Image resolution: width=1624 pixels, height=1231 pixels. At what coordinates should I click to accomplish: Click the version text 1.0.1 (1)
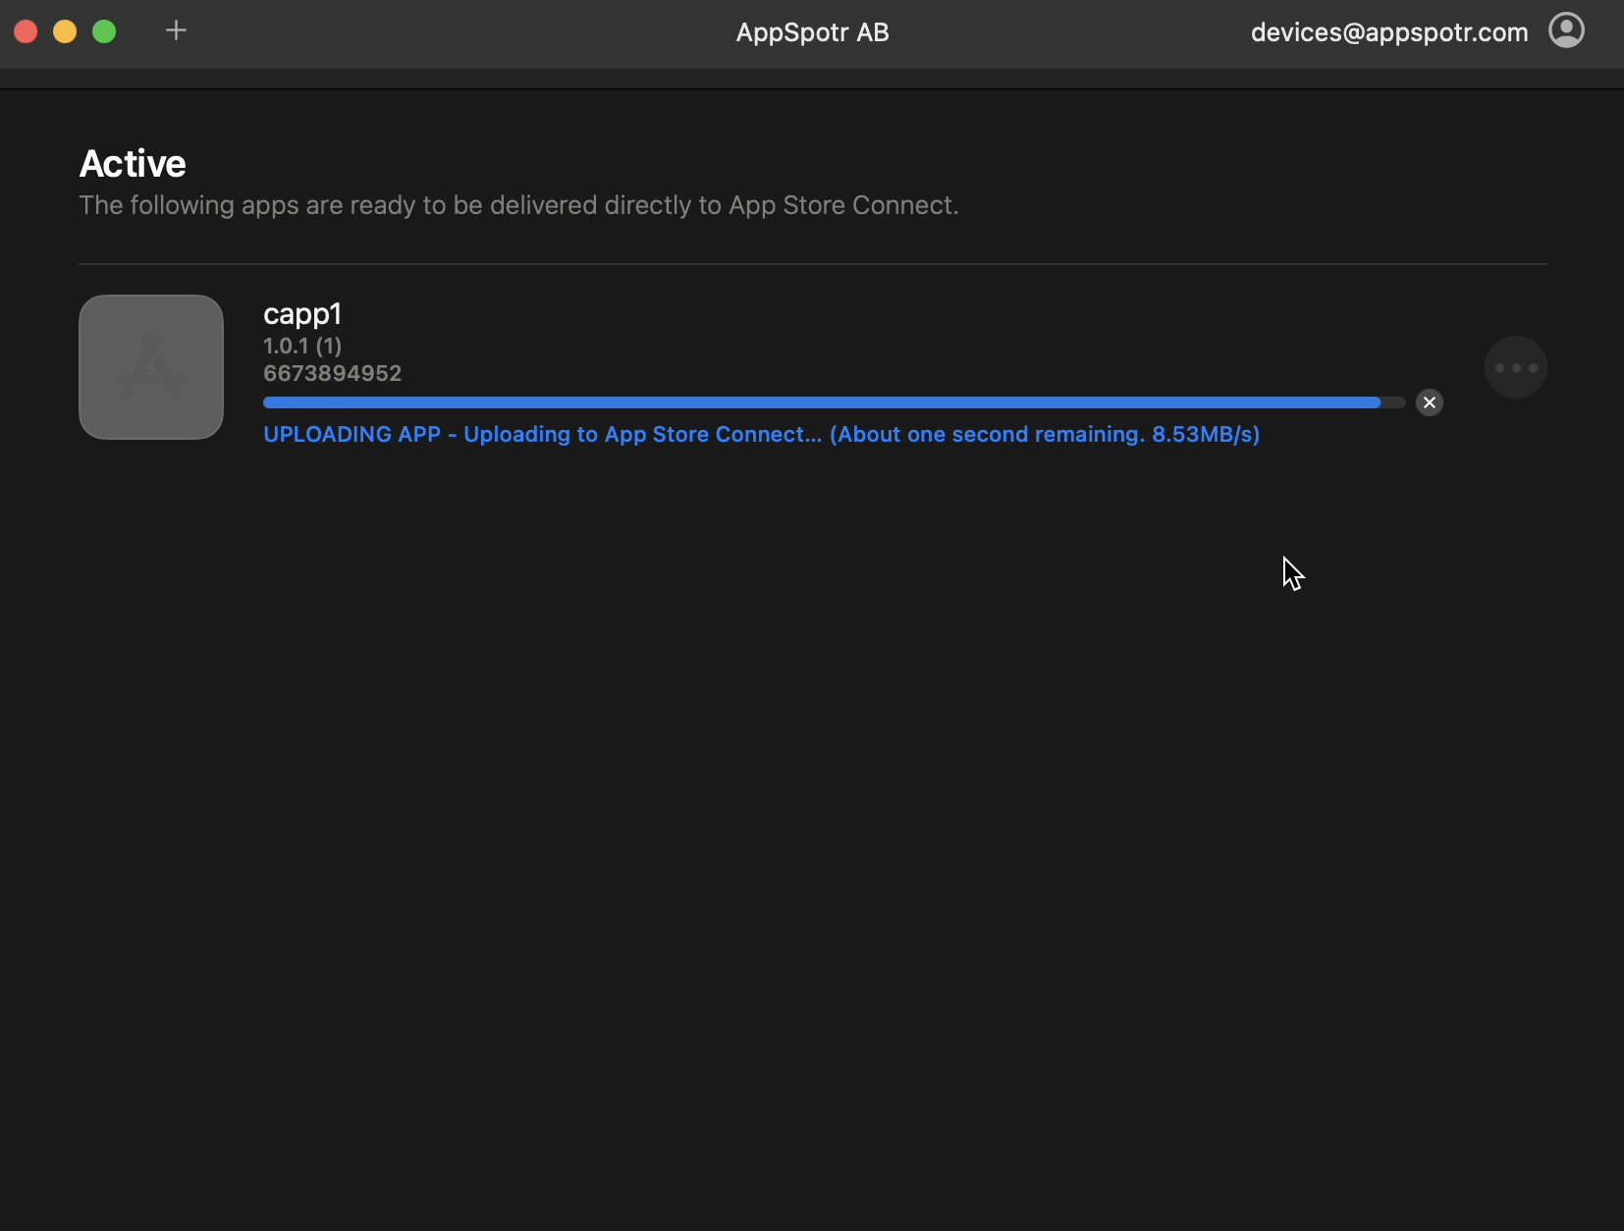pos(302,346)
